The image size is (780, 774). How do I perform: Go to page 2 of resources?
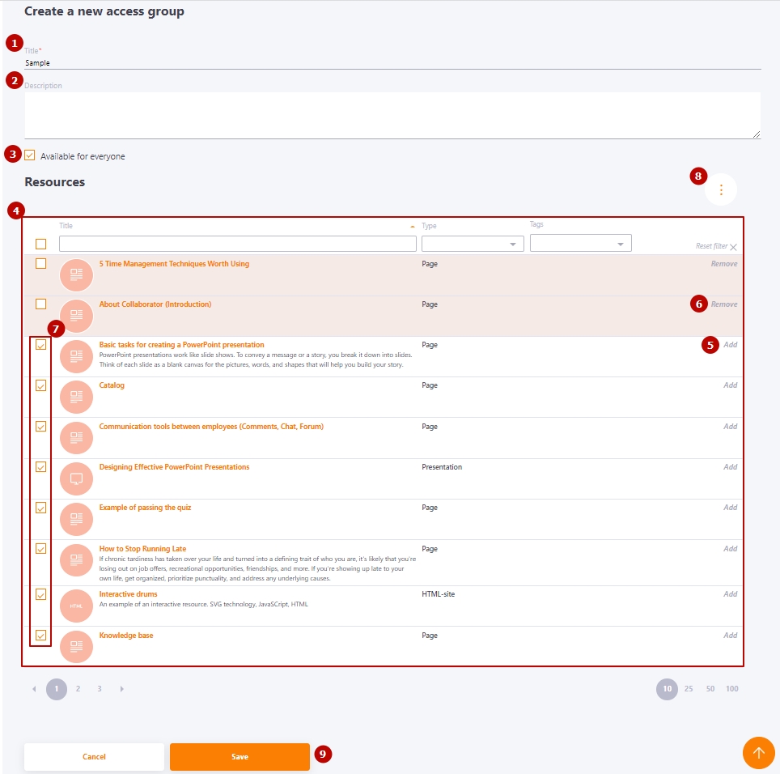pyautogui.click(x=78, y=688)
